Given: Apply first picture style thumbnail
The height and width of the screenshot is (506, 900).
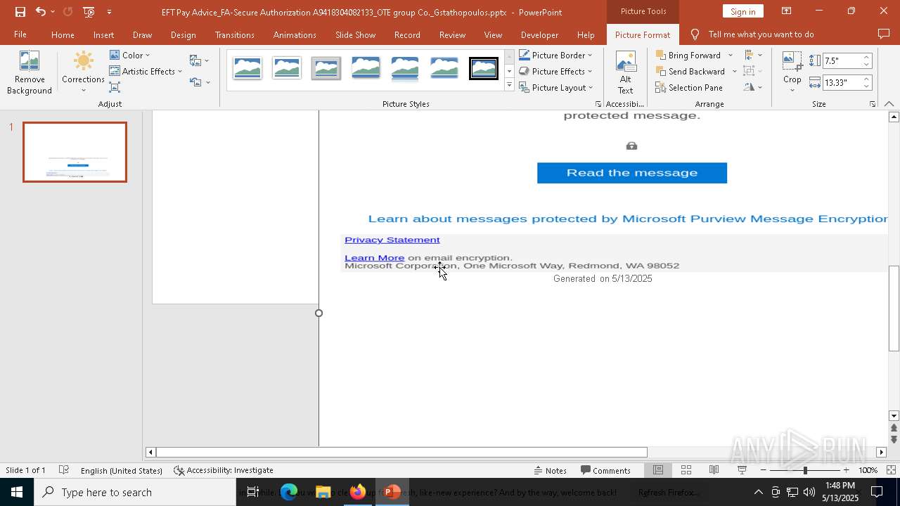Looking at the screenshot, I should pyautogui.click(x=247, y=69).
